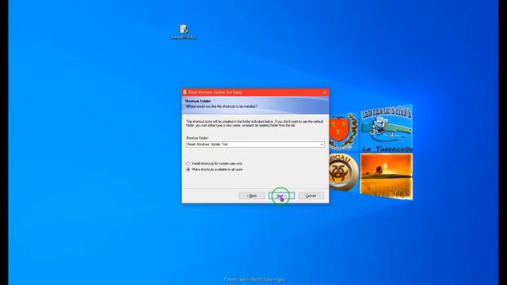Select Make shortcuts available to all users

[215, 169]
